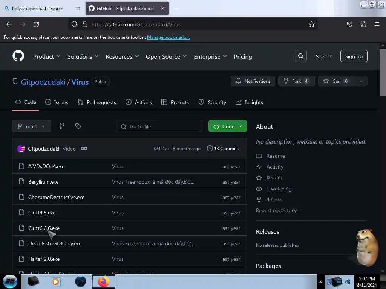This screenshot has width=386, height=289.
Task: Click the Sign in link
Action: (323, 56)
